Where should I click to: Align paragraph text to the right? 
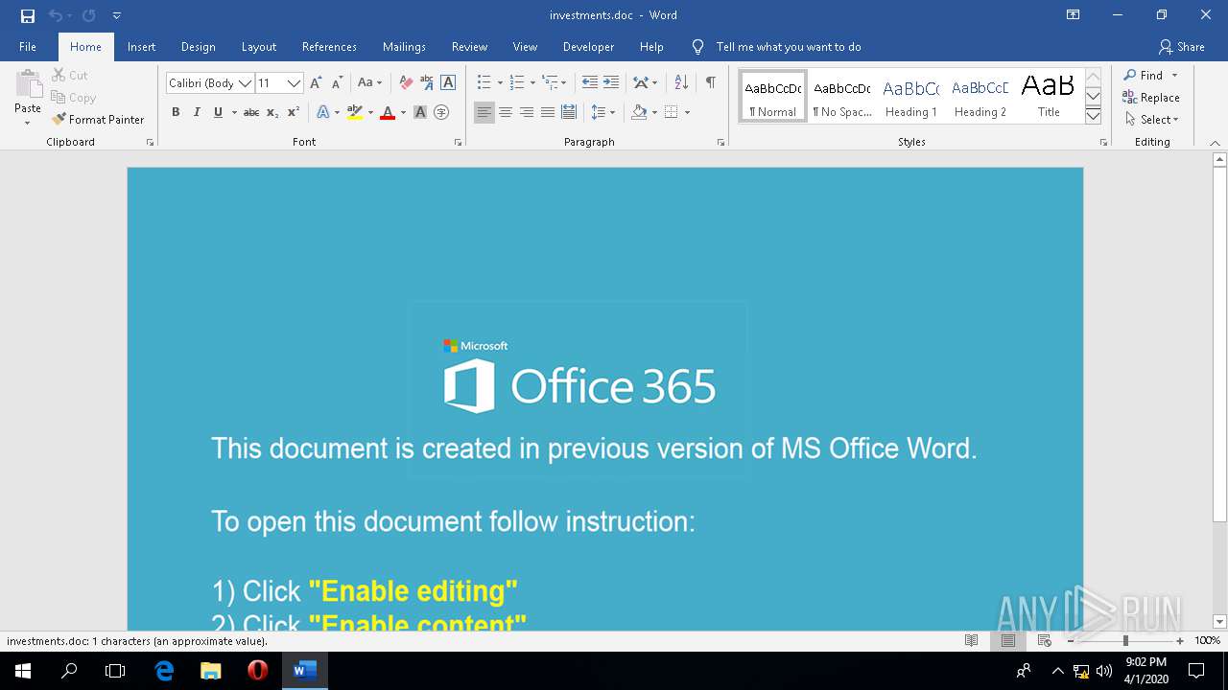point(527,112)
